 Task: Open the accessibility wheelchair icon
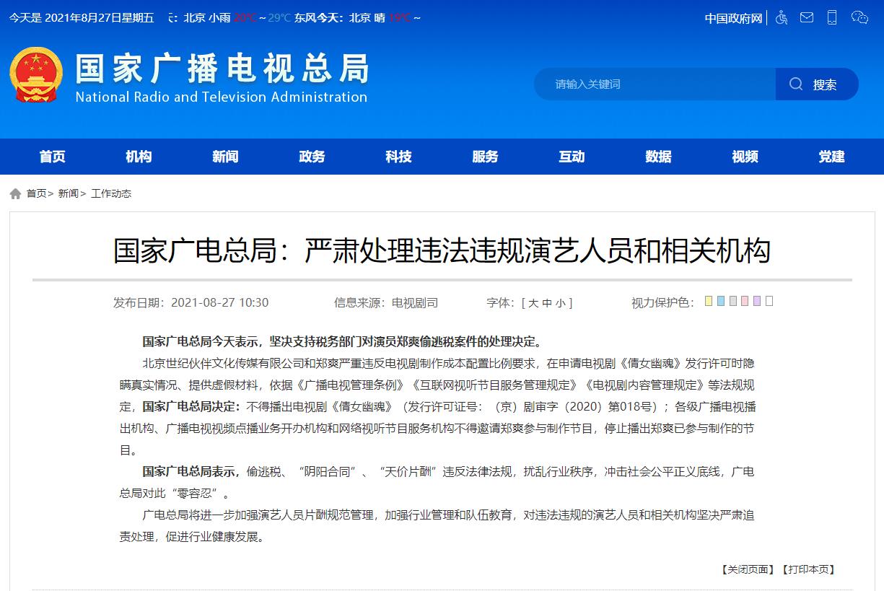(x=782, y=17)
